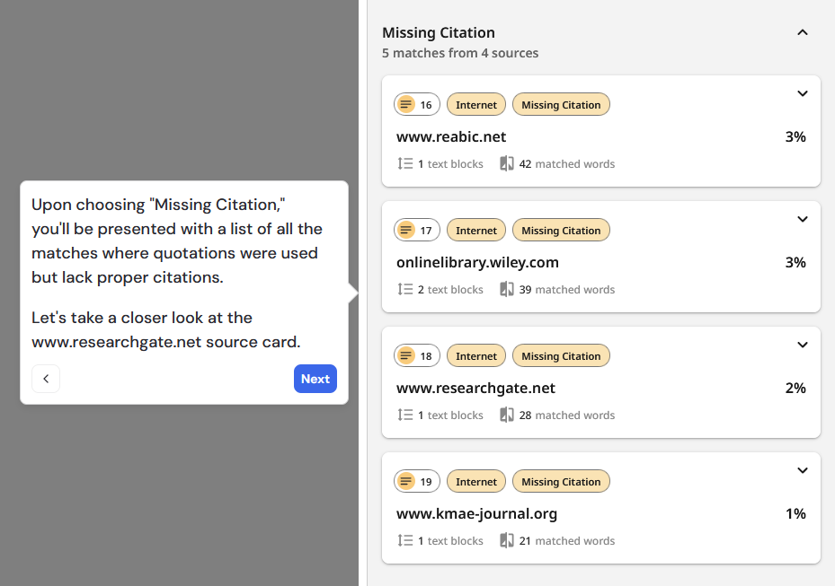Open the www.researchgate.net source title

[x=475, y=389]
